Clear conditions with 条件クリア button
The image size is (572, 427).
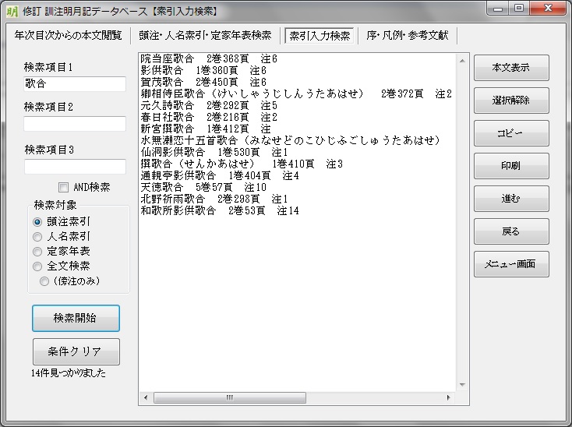(x=76, y=351)
